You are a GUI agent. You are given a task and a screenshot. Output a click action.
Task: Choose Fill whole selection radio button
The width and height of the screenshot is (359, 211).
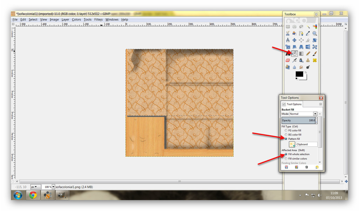286,154
